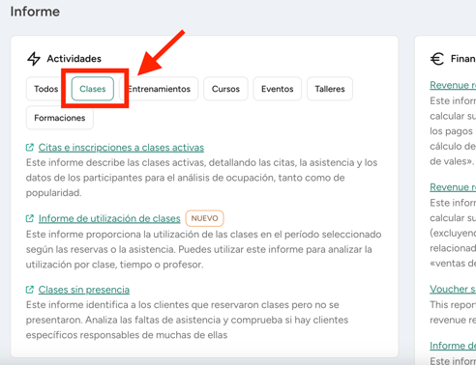Image resolution: width=476 pixels, height=365 pixels.
Task: Click external-link icon beside Clases sin presencia
Action: 30,290
